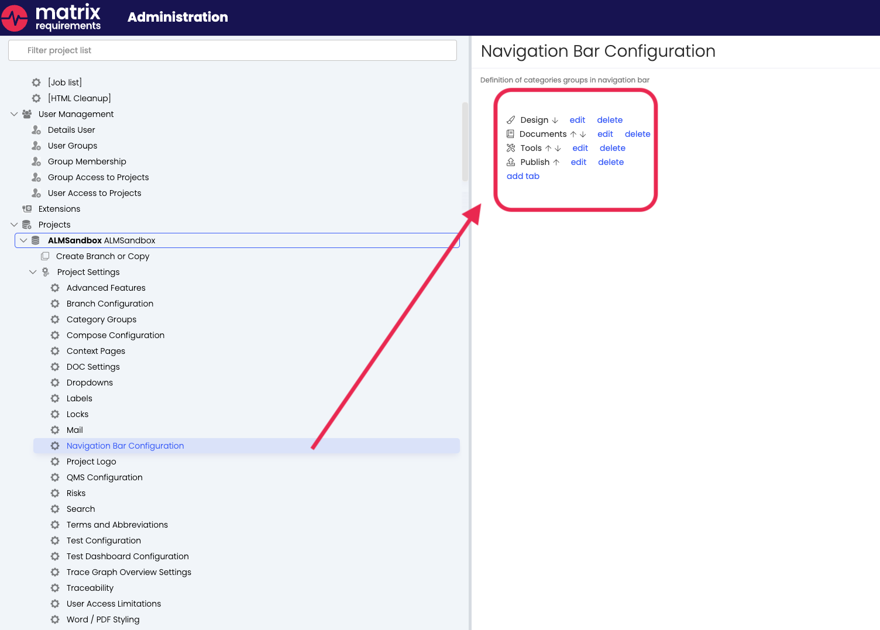Image resolution: width=880 pixels, height=630 pixels.
Task: Delete the Design tab
Action: (610, 120)
